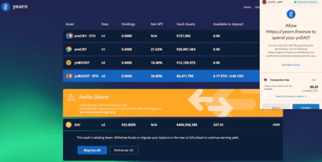Edit the transaction fee in MetaMask
This screenshot has width=322, height=162.
pos(314,80)
